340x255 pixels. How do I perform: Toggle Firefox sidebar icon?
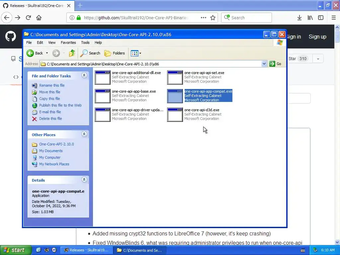click(321, 18)
